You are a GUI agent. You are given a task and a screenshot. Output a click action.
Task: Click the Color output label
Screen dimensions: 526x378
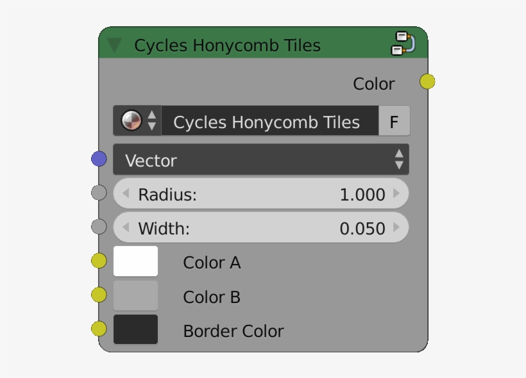(x=373, y=83)
